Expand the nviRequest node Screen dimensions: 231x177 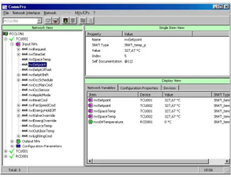coord(18,49)
